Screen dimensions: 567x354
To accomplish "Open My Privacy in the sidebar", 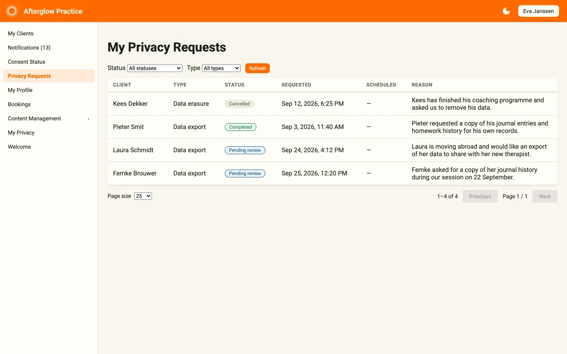I will [x=49, y=133].
